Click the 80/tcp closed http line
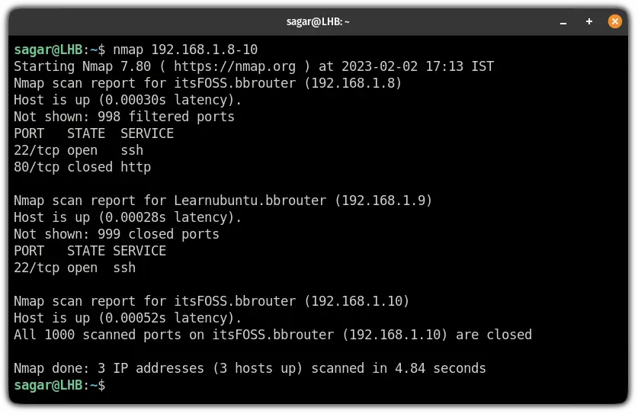The height and width of the screenshot is (414, 638). [x=82, y=167]
